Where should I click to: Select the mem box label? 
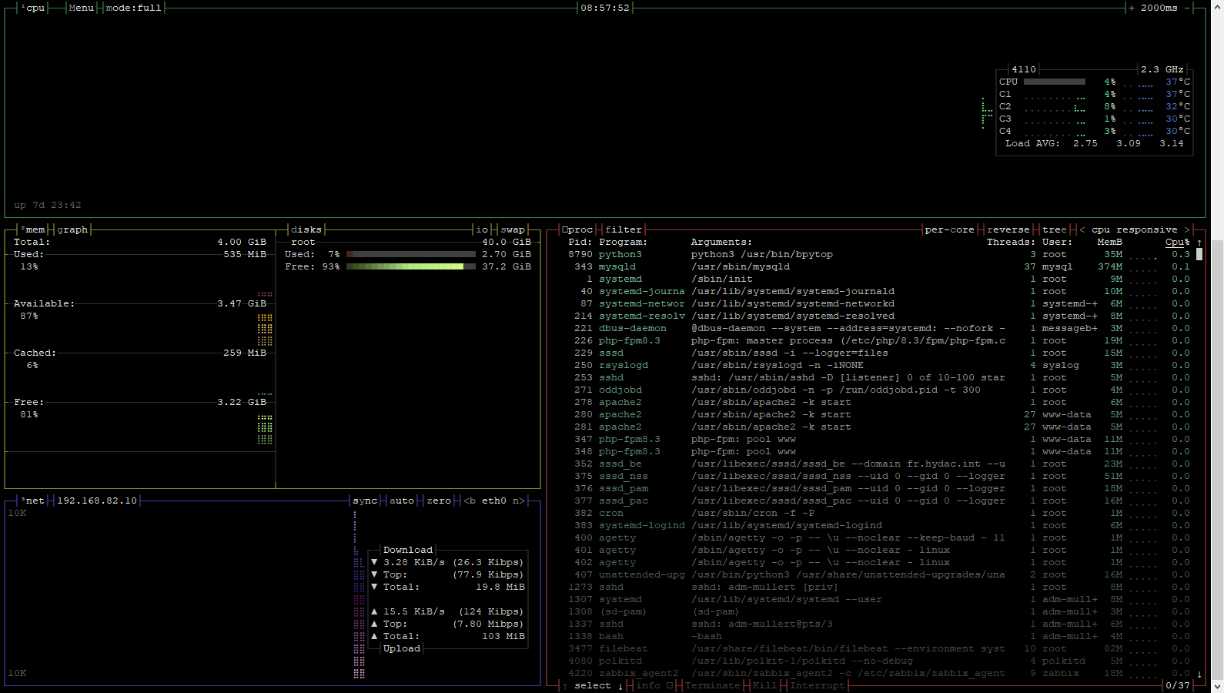(x=34, y=229)
